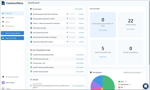Click Jetzt ansehen for 20210930 Rechnung Handy
Image resolution: width=150 pixels, height=90 pixels.
[x=80, y=59]
